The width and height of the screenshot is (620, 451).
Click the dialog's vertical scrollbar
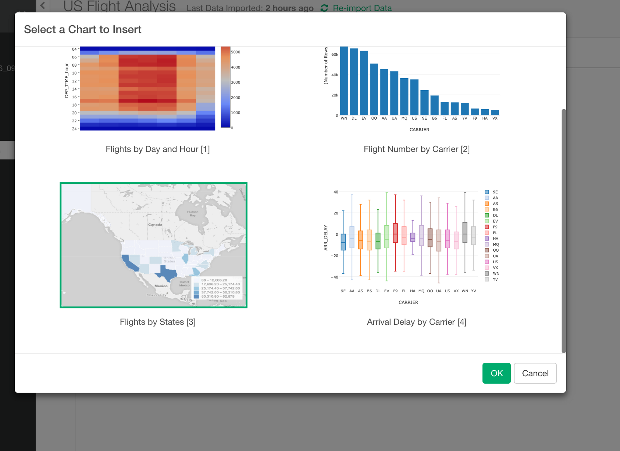click(x=564, y=231)
